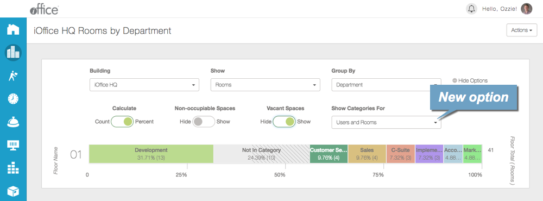The width and height of the screenshot is (543, 201).
Task: Open the stacked blocks Inventory icon
Action: (x=13, y=168)
